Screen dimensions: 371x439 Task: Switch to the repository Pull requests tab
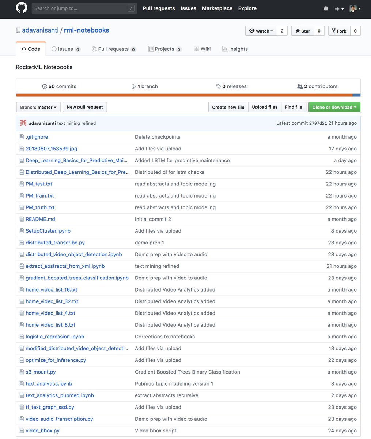point(114,49)
